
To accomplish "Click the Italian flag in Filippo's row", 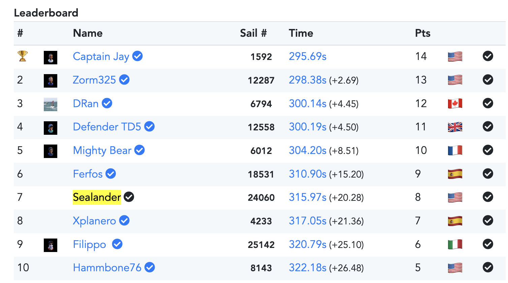I will click(455, 244).
